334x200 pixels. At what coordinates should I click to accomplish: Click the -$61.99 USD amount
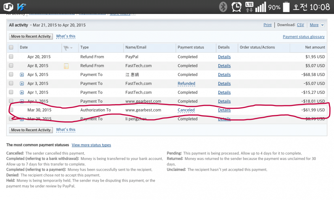(313, 110)
